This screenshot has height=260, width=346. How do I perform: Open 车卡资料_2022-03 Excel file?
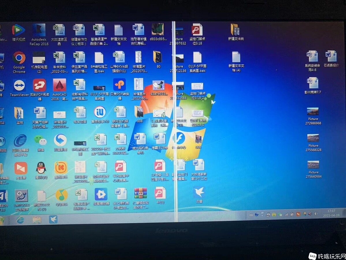[x=59, y=62]
